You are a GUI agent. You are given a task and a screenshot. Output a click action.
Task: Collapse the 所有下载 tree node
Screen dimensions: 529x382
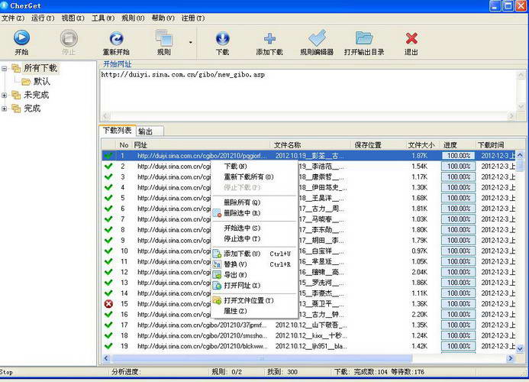point(5,69)
